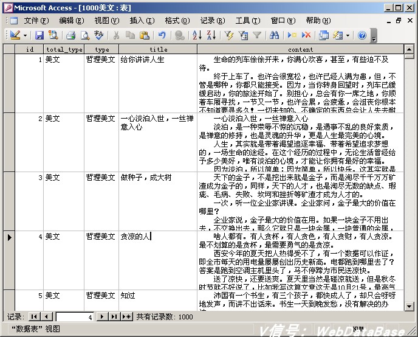Open Find with the binoculars icon
The image size is (418, 337).
pos(275,35)
